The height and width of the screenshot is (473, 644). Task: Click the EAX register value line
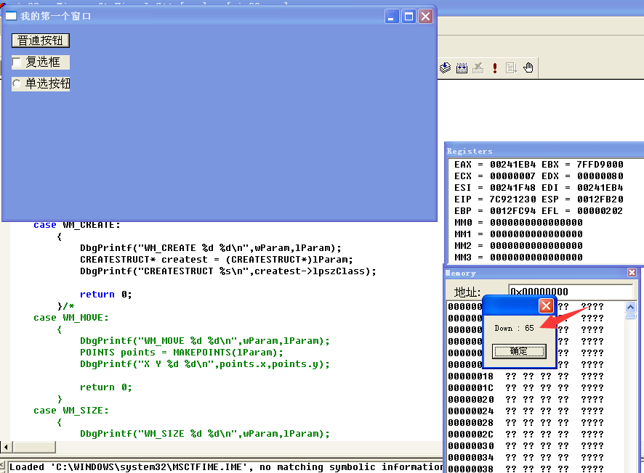click(x=539, y=165)
